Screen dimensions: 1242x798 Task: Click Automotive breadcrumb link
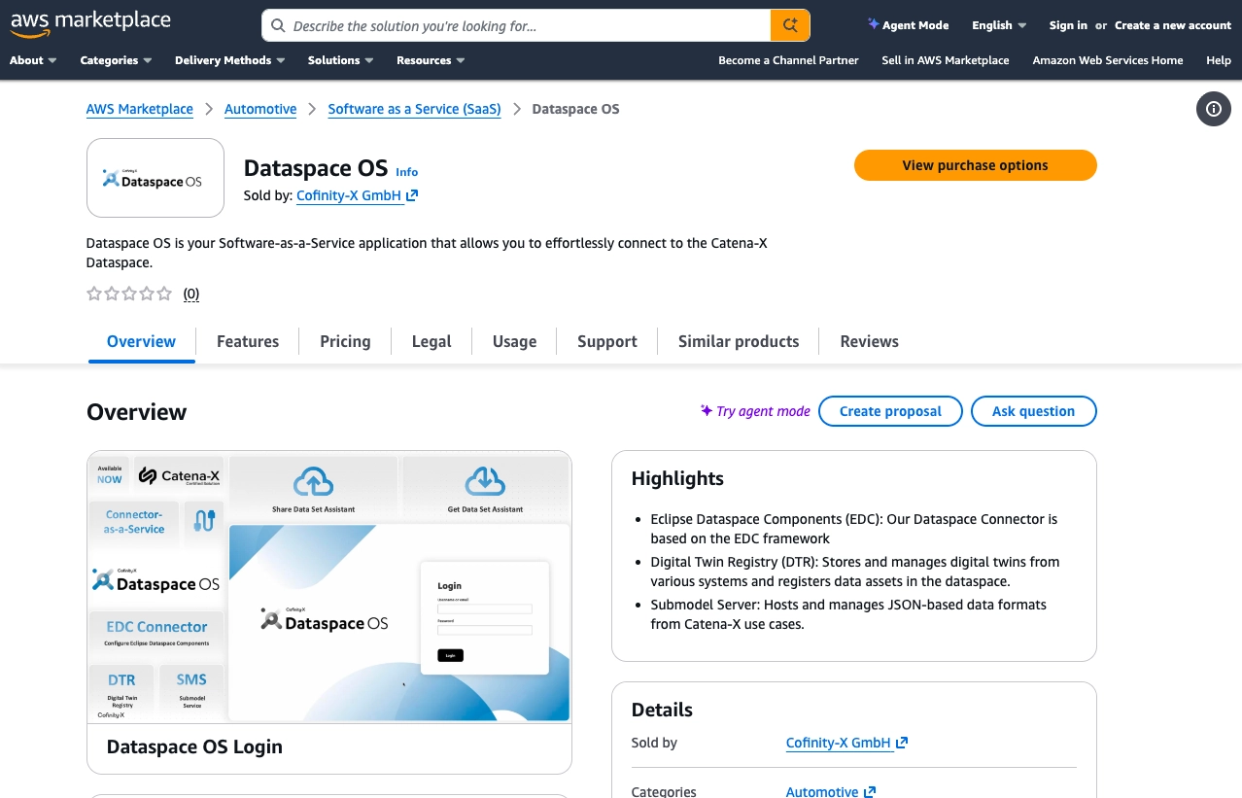tap(260, 109)
